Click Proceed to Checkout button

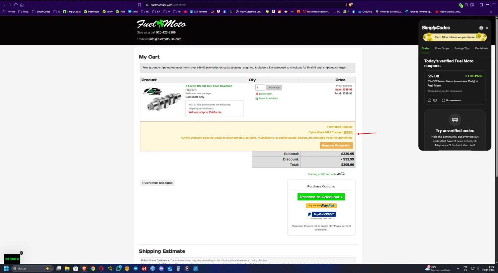pyautogui.click(x=321, y=197)
